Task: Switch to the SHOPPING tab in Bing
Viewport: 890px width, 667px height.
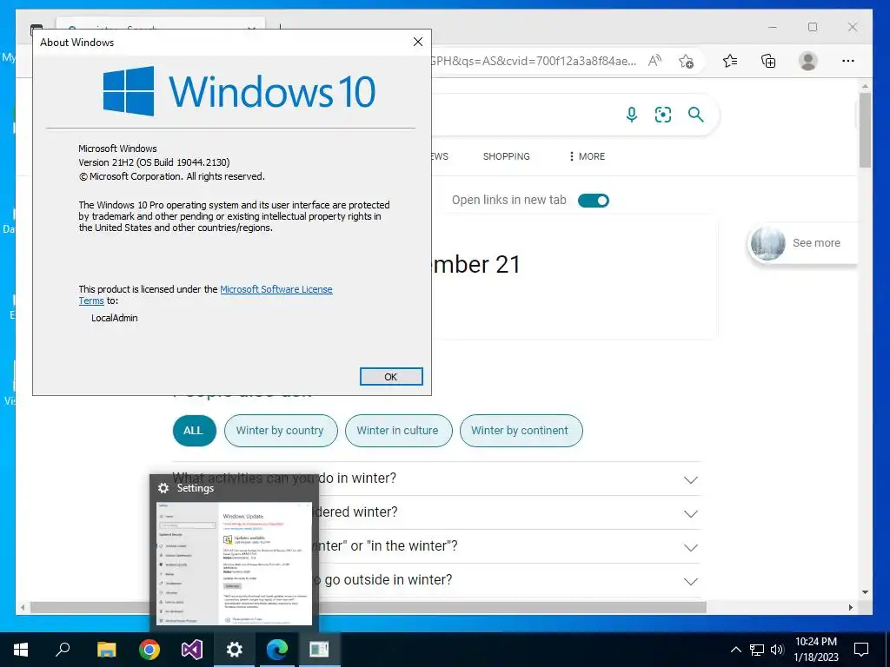Action: click(x=507, y=156)
